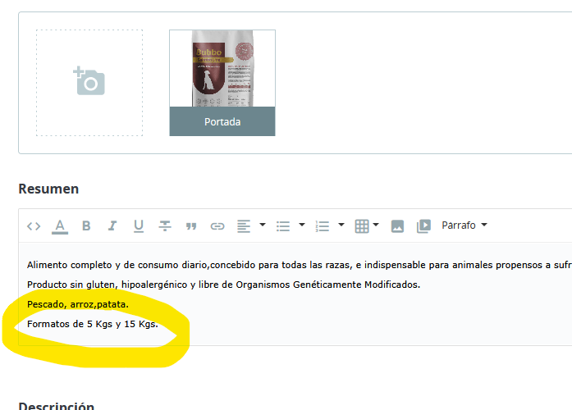Insert a media video
Screen dimensions: 572x410
[424, 226]
